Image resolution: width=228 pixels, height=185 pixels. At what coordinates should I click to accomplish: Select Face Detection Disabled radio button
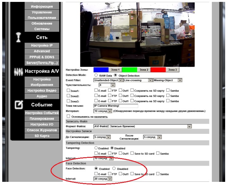click(x=114, y=169)
